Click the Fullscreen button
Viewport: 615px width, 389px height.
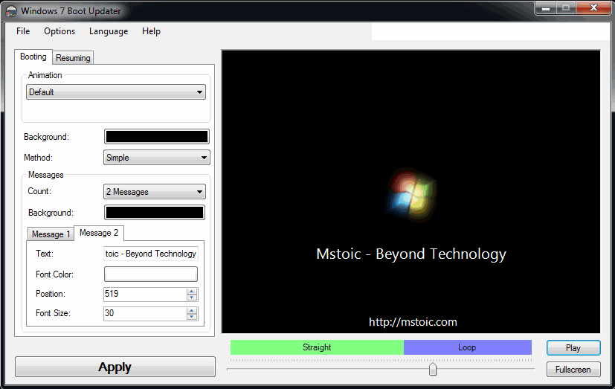(573, 370)
